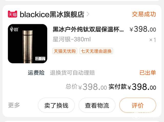Viewport: 164px width, 122px height.
Task: Tap the 交易成功 order status
Action: 144,14
